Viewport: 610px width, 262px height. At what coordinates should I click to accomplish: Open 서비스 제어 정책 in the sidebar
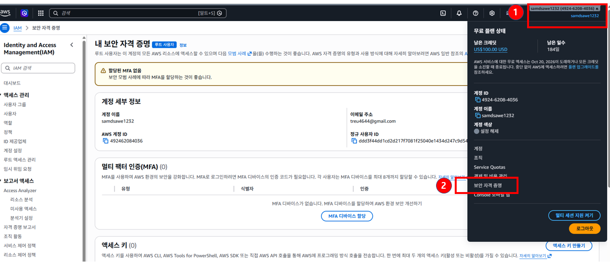(20, 245)
